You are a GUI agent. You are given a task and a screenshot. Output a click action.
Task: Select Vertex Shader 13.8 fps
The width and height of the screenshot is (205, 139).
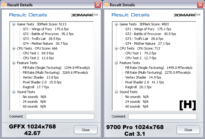tap(41, 77)
